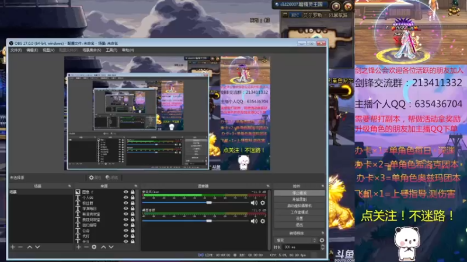Click the text type icon of 个人QQ
Screen dimensions: 467x262
click(78, 197)
